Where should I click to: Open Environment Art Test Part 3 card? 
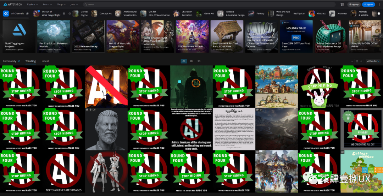point(227,36)
